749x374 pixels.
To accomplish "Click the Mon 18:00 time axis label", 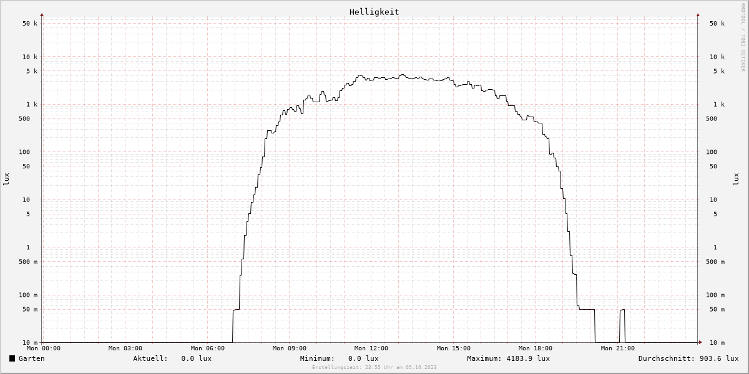I will 535,348.
